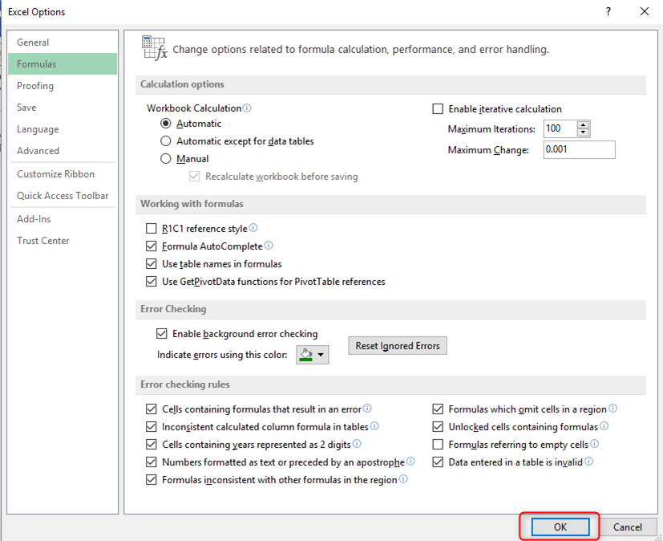The image size is (663, 541).
Task: Click the Maximum Iterations field
Action: click(x=560, y=128)
